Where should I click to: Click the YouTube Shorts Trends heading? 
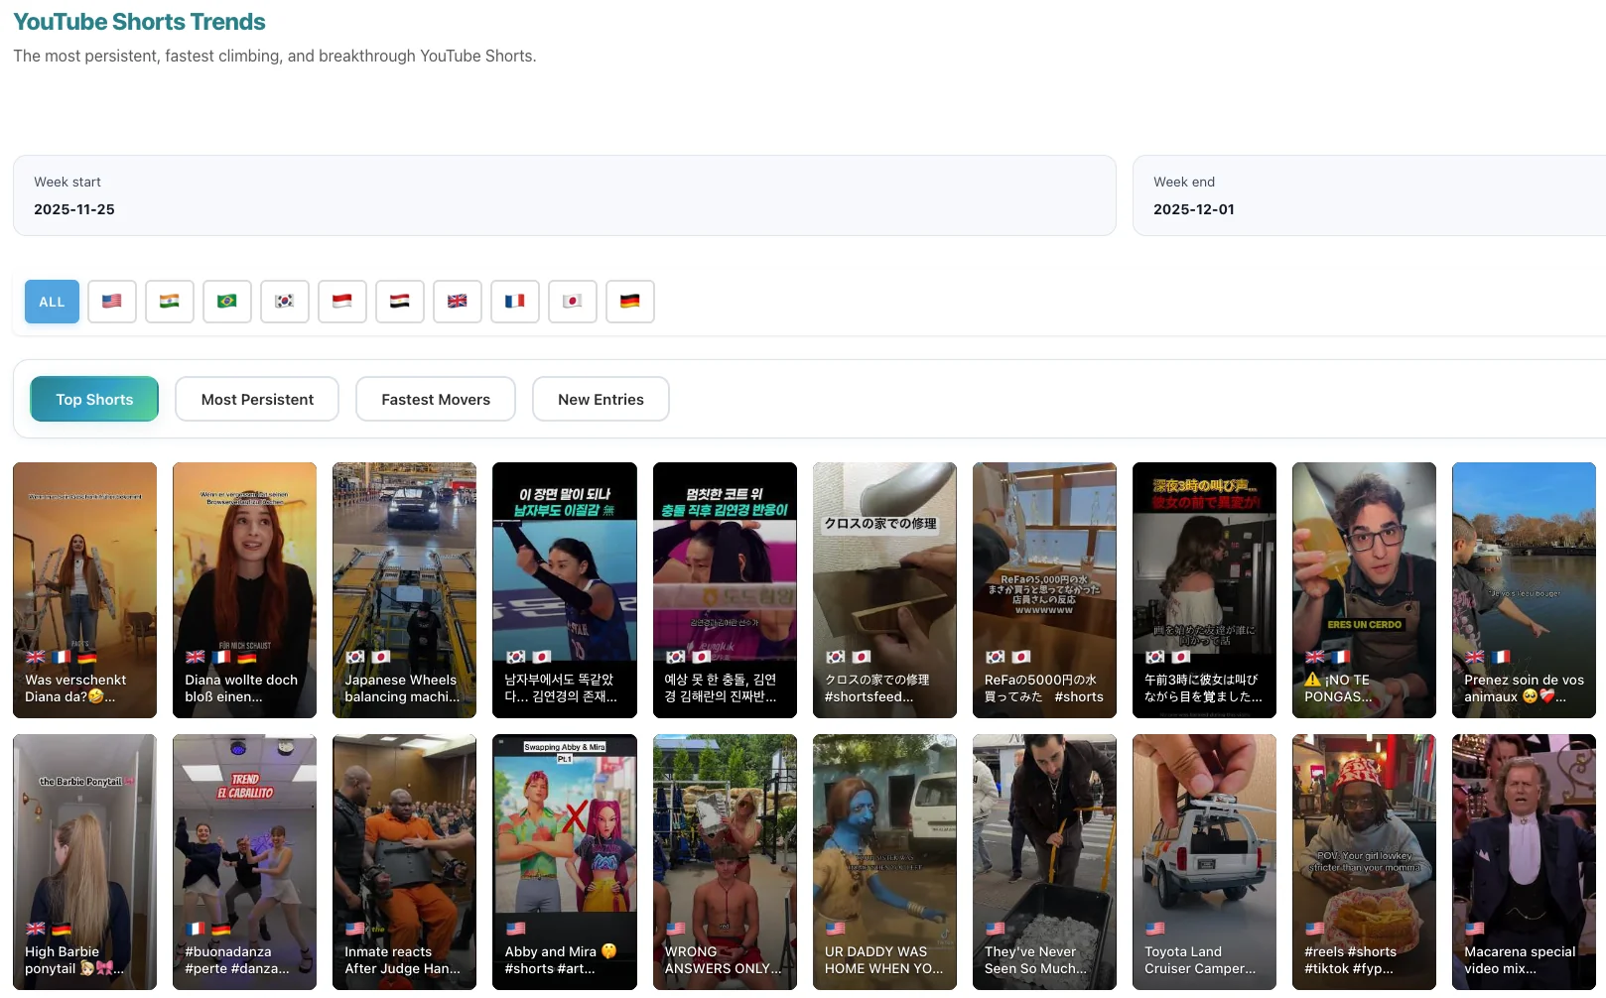(x=138, y=21)
